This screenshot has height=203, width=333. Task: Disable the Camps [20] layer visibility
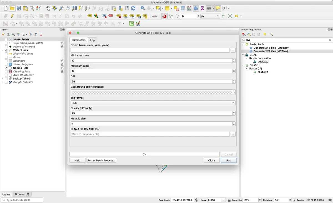(x=6, y=68)
